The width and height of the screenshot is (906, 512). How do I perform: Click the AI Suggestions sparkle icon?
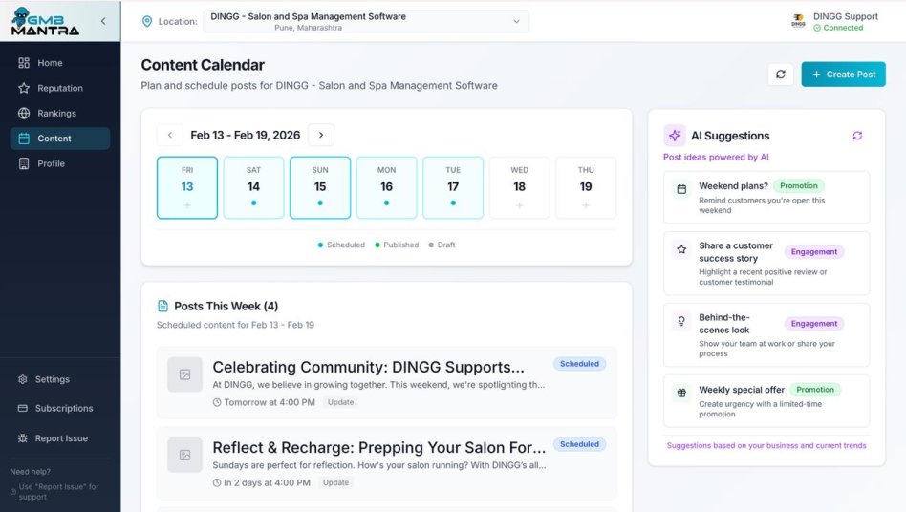675,136
